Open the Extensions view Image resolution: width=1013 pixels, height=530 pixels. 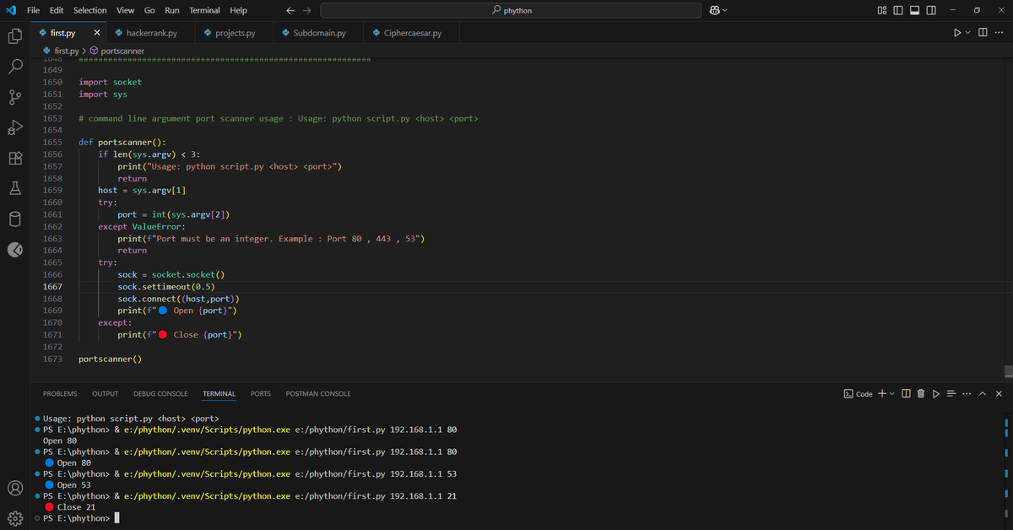click(14, 158)
